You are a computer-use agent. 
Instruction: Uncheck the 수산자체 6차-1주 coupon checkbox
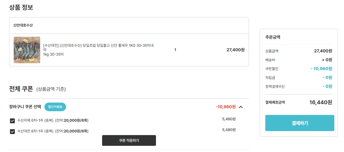pyautogui.click(x=12, y=121)
